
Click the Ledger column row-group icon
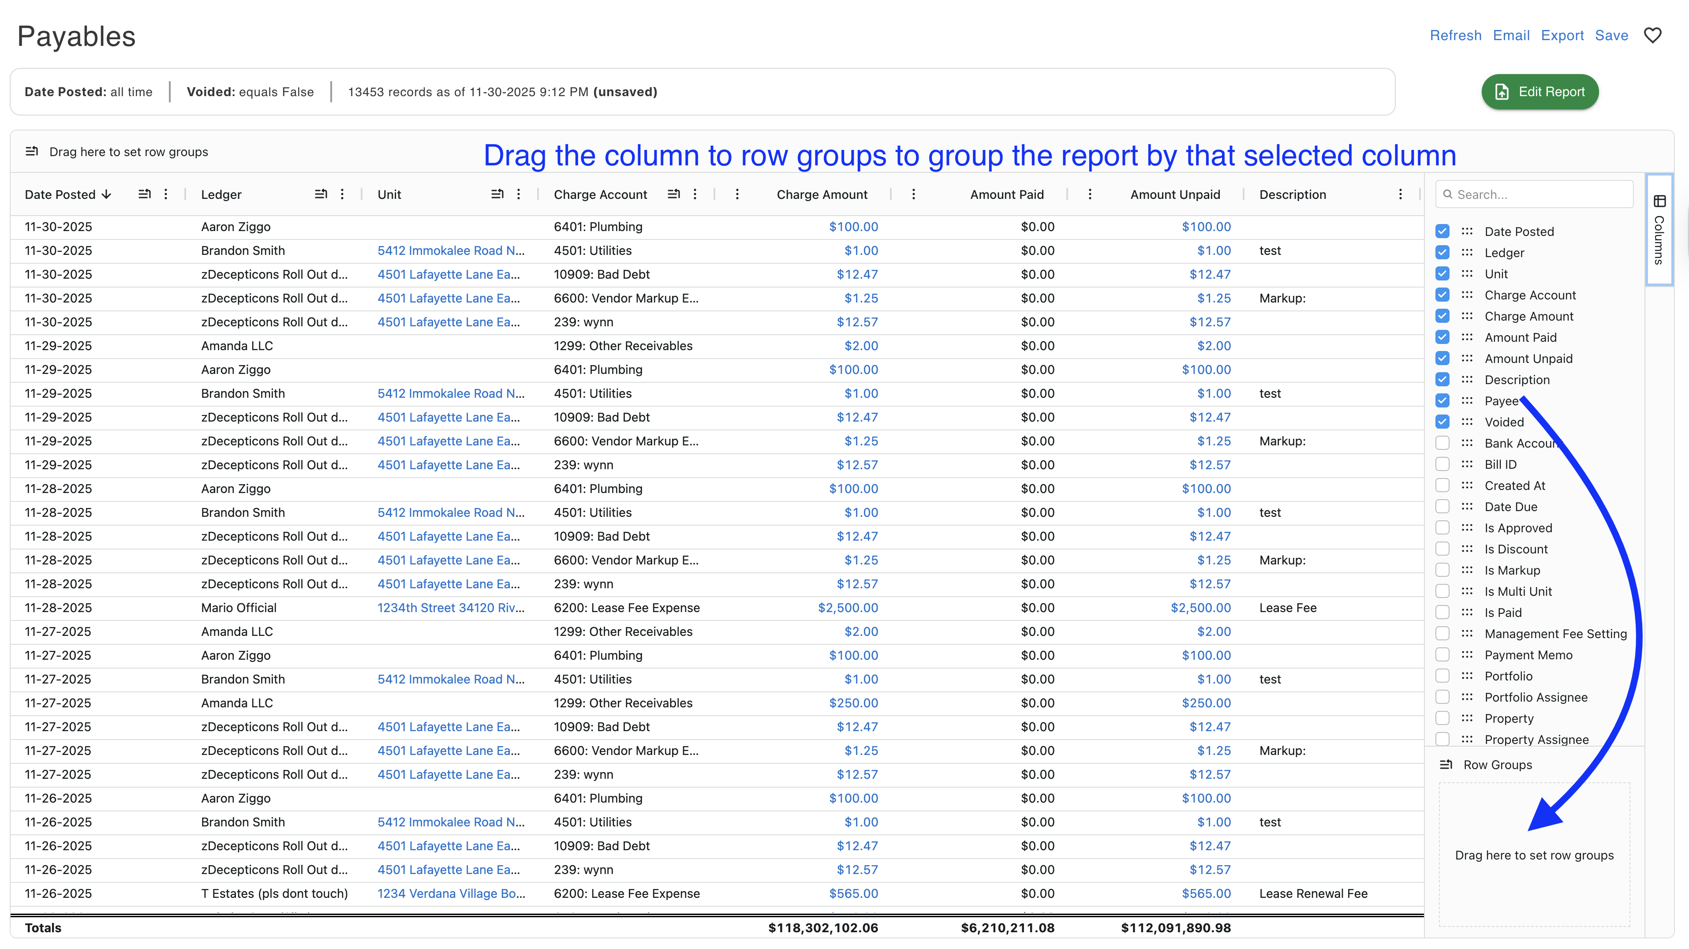click(321, 194)
